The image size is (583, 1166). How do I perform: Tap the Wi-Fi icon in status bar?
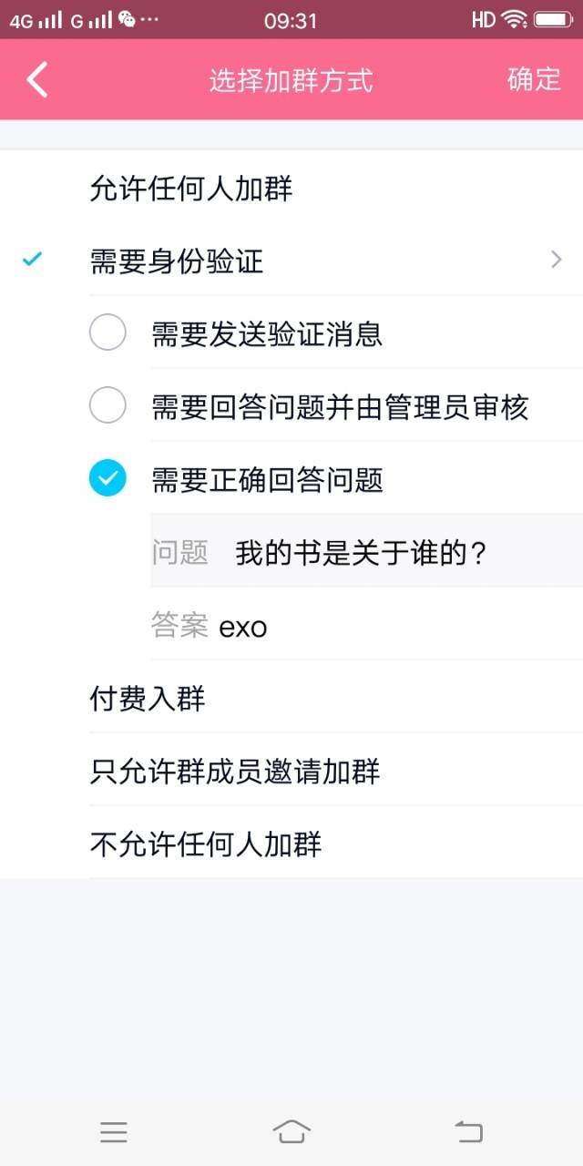515,18
